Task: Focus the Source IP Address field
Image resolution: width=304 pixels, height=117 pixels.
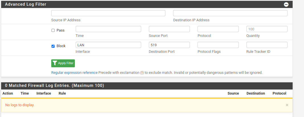Action: click(x=108, y=13)
